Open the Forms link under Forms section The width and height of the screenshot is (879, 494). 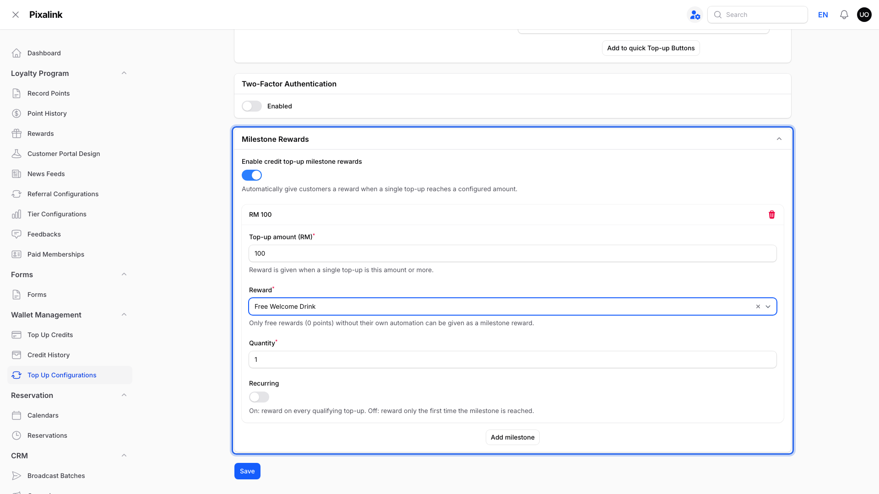tap(70, 295)
